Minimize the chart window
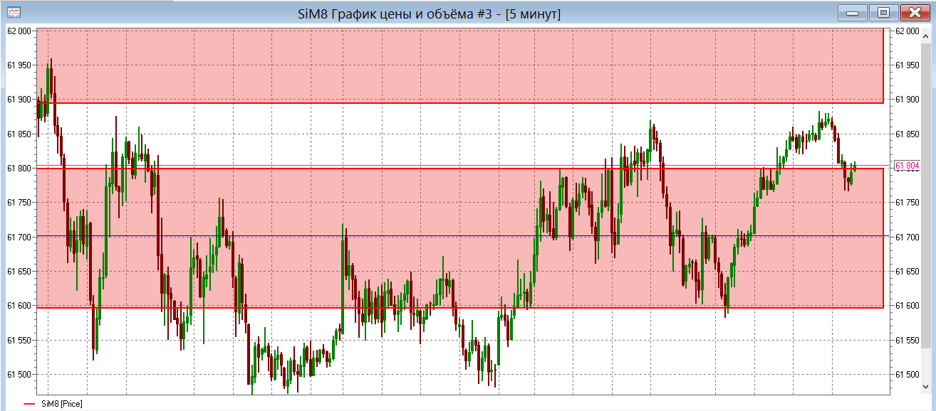Viewport: 936px width, 411px height. [853, 12]
